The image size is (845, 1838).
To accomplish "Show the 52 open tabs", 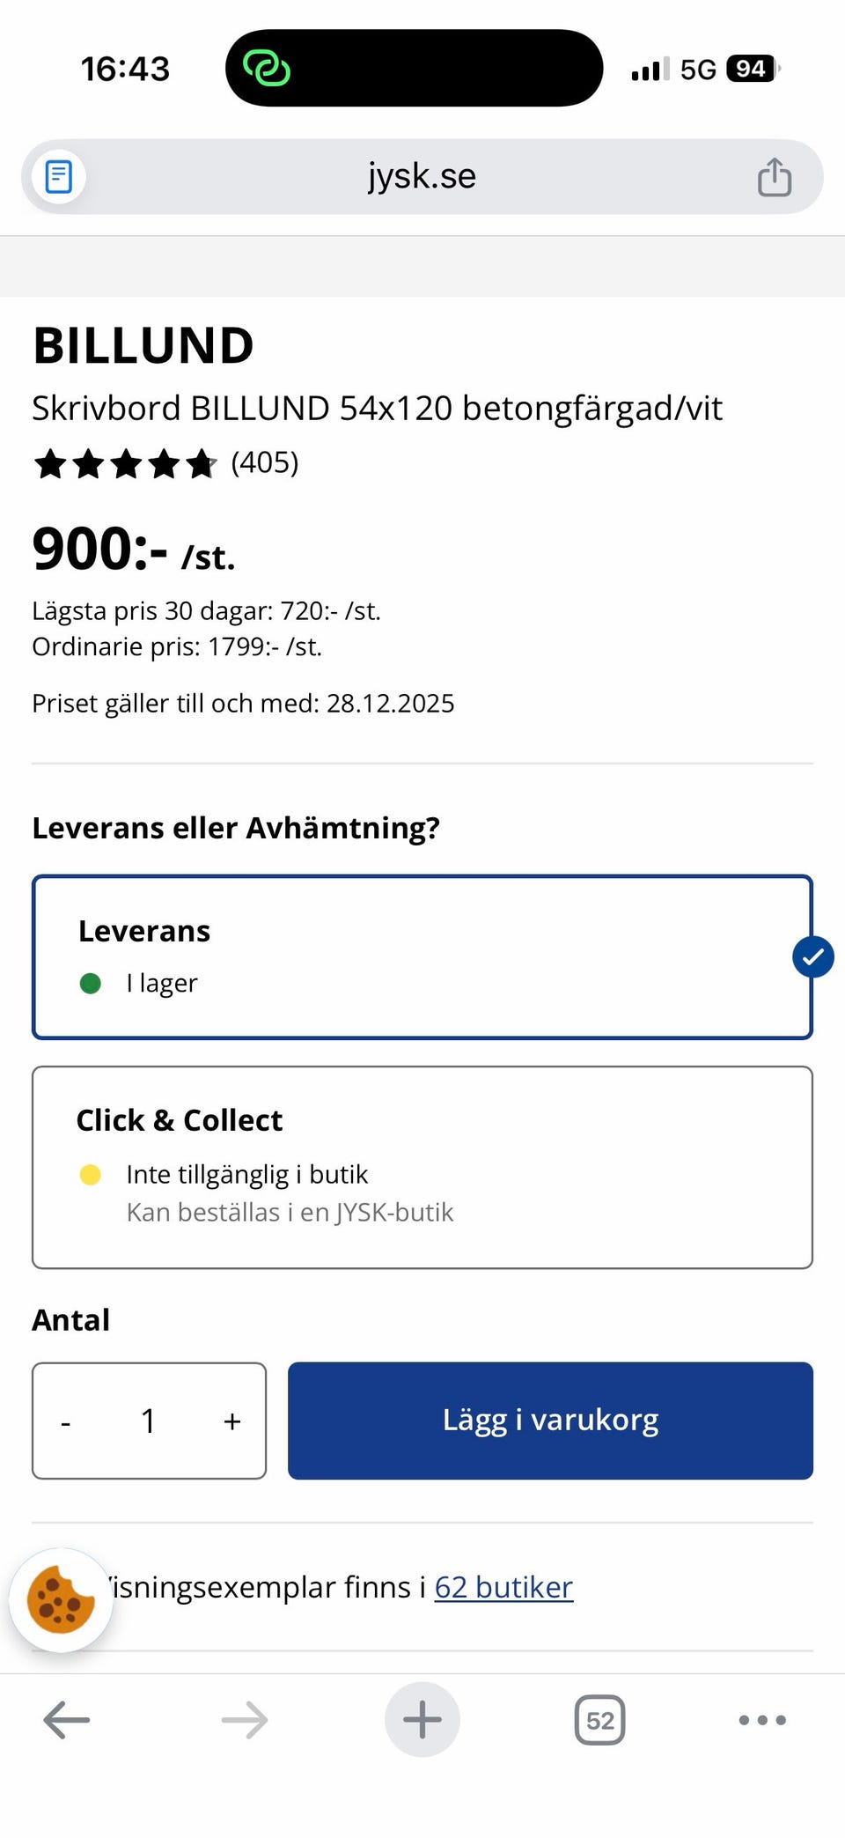I will [599, 1719].
